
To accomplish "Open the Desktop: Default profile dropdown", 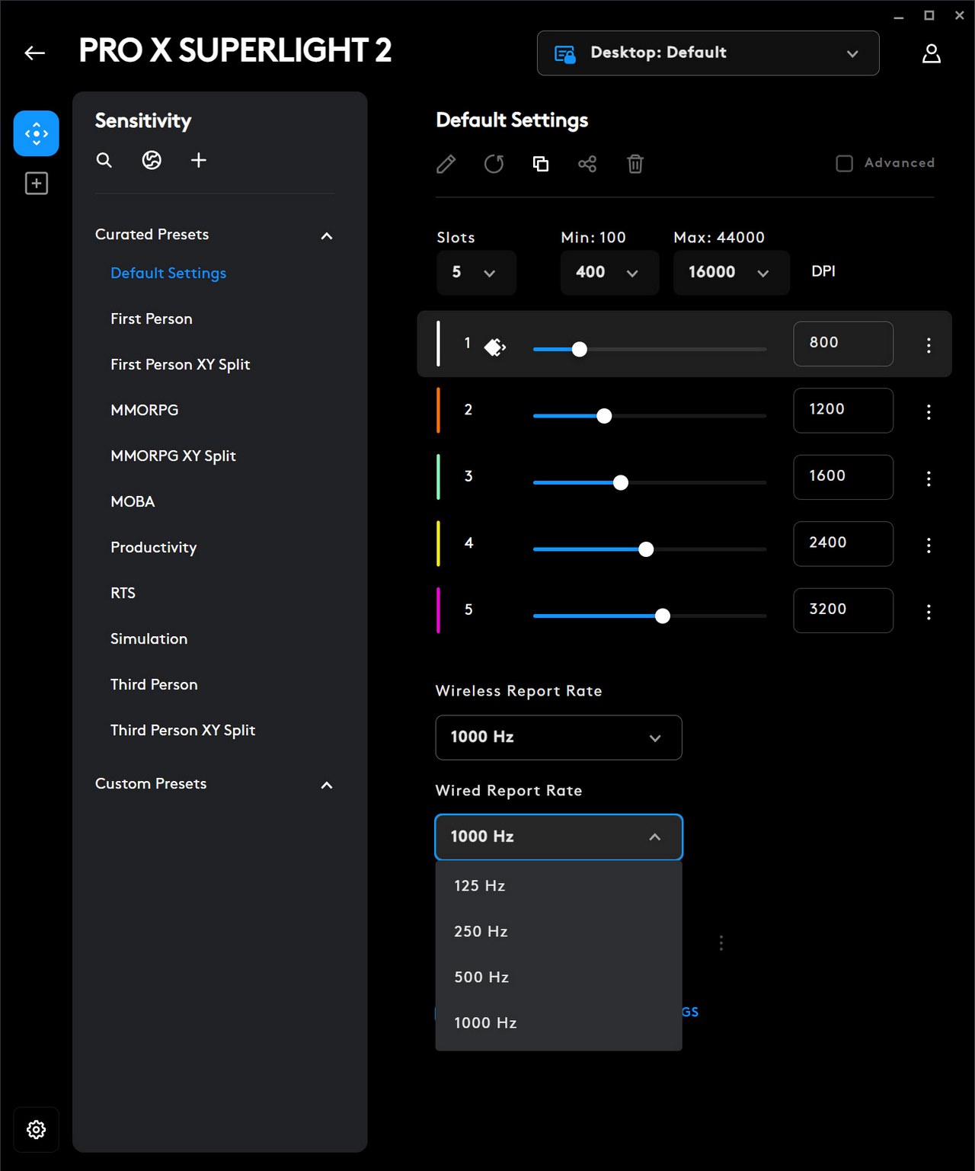I will pos(708,53).
